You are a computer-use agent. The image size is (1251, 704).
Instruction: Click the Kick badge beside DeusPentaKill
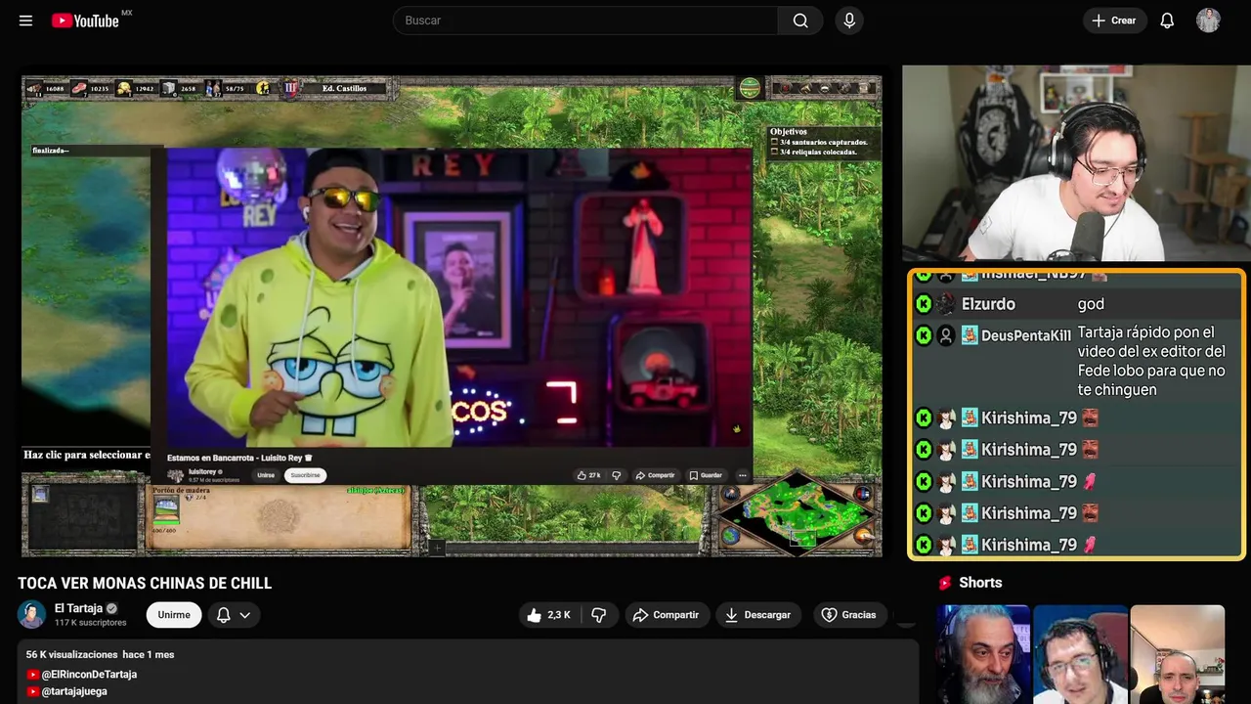pyautogui.click(x=924, y=335)
